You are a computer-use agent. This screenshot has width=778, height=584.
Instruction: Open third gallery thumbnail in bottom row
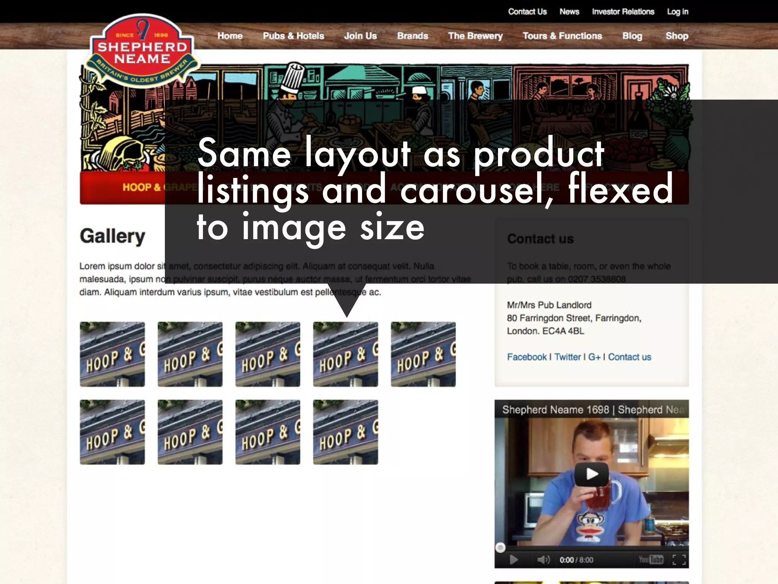pos(268,432)
